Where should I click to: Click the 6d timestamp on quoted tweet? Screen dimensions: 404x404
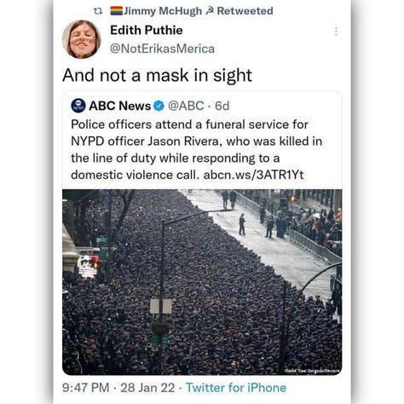tap(222, 106)
